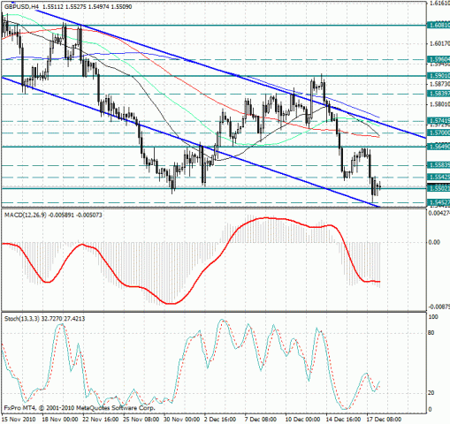
Task: Click the 1.5901 price level tag
Action: tap(439, 76)
